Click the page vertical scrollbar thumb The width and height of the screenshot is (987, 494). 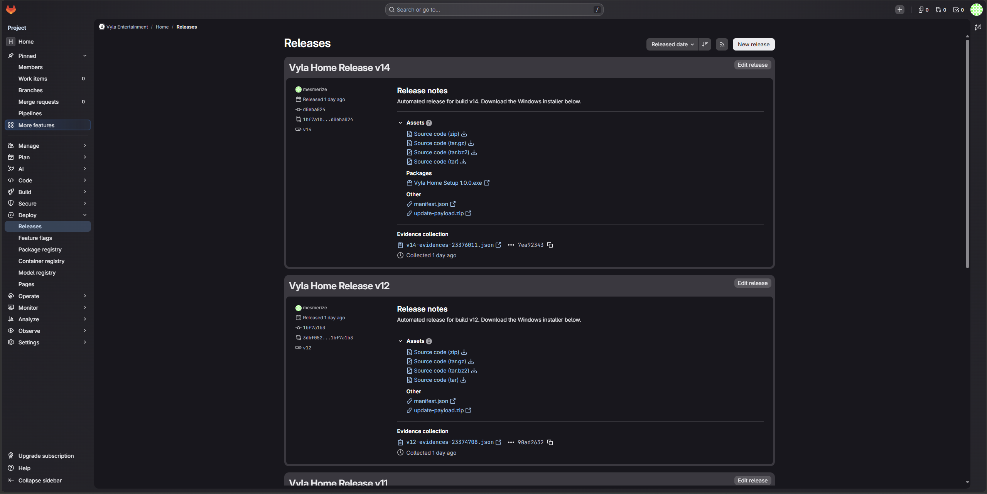coord(967,153)
